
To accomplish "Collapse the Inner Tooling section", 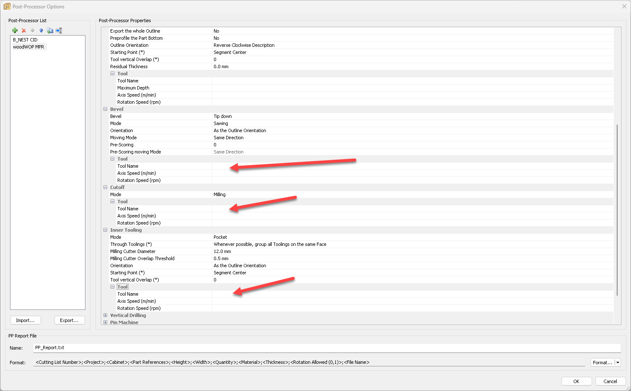I will 106,230.
